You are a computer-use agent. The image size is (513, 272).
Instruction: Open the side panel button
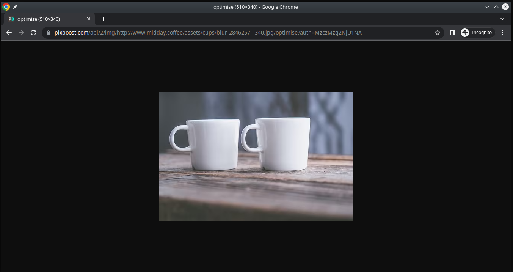pyautogui.click(x=452, y=33)
